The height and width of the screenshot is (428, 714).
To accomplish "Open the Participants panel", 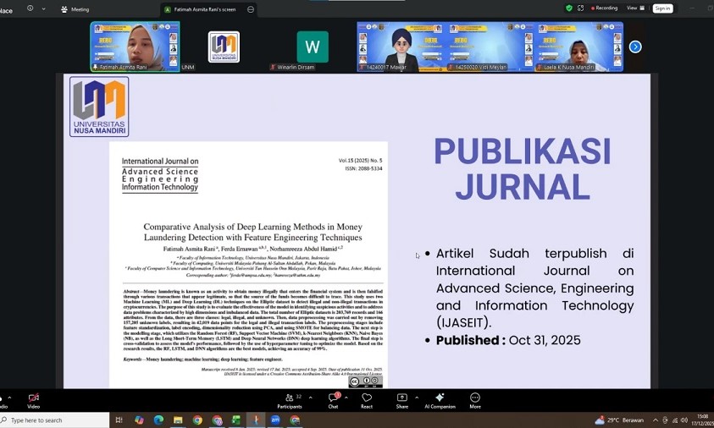I will coord(289,399).
